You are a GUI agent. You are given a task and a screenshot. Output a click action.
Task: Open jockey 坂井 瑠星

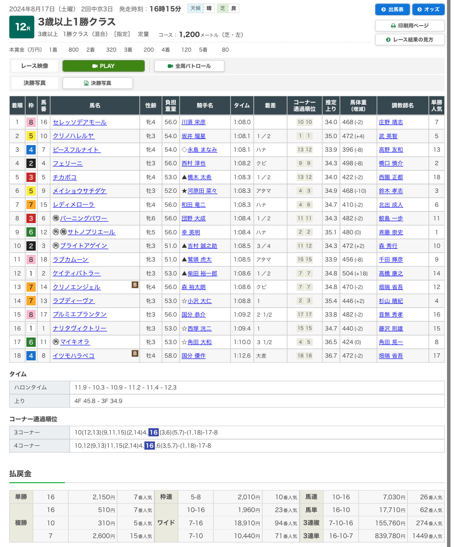tap(194, 136)
